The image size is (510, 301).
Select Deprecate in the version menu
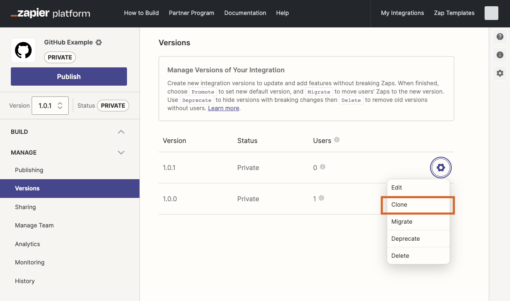(418, 239)
